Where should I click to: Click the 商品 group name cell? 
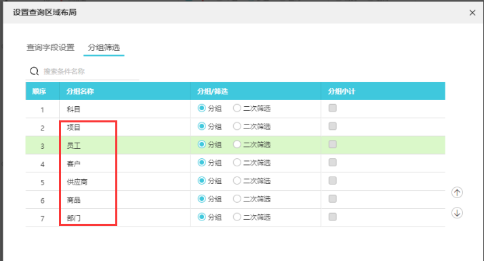point(125,199)
